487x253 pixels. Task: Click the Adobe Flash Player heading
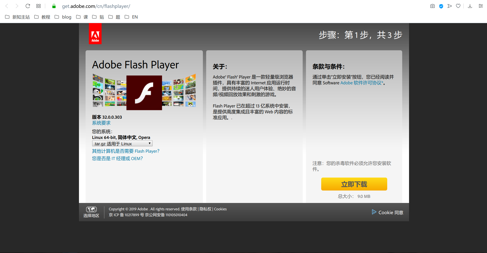(135, 65)
